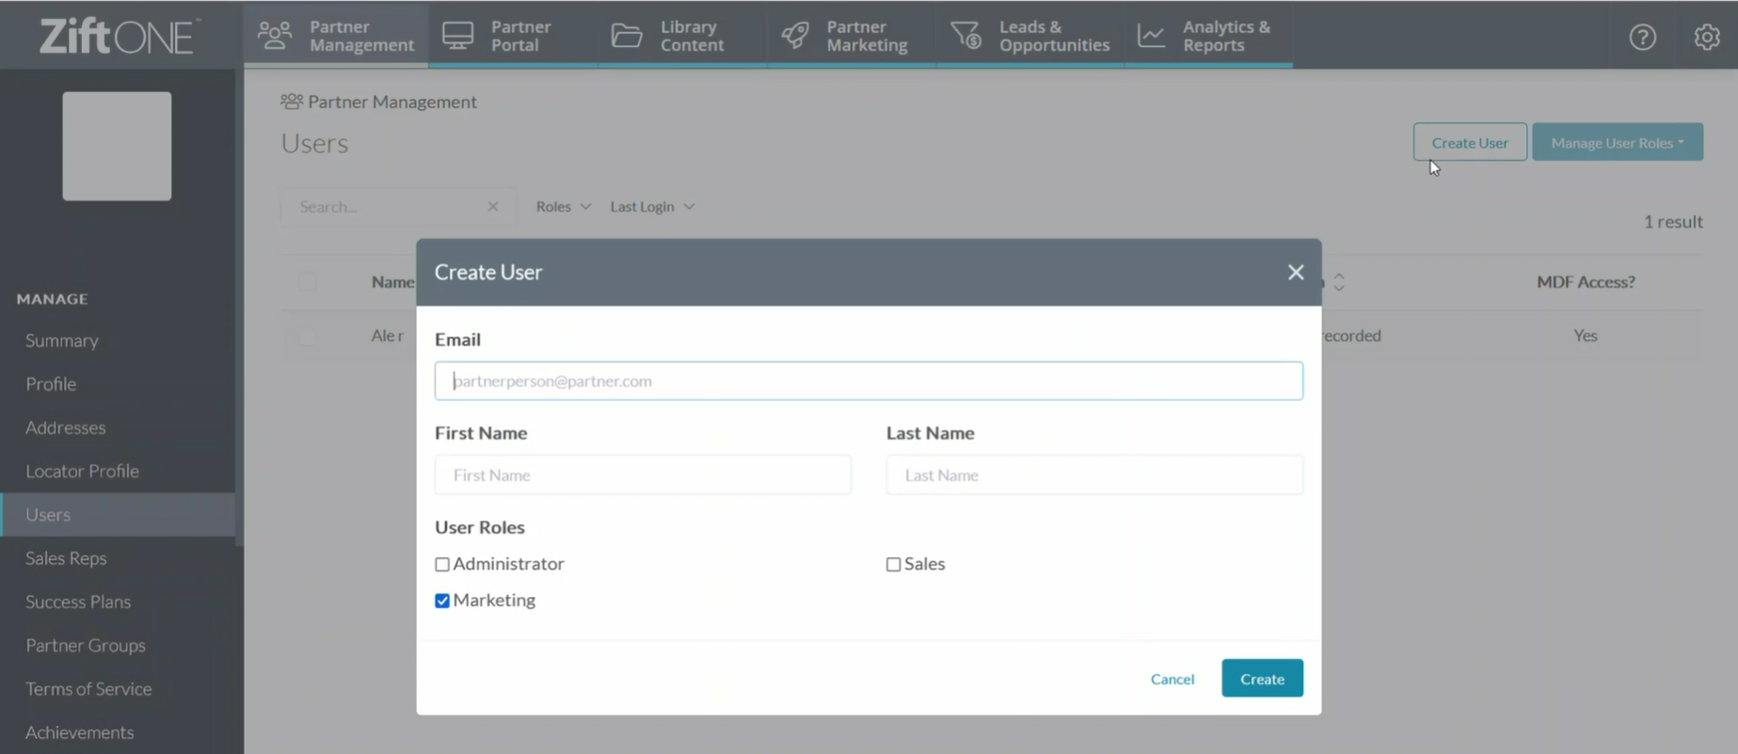Click the Partner Management breadcrumb text
This screenshot has width=1738, height=754.
(392, 102)
